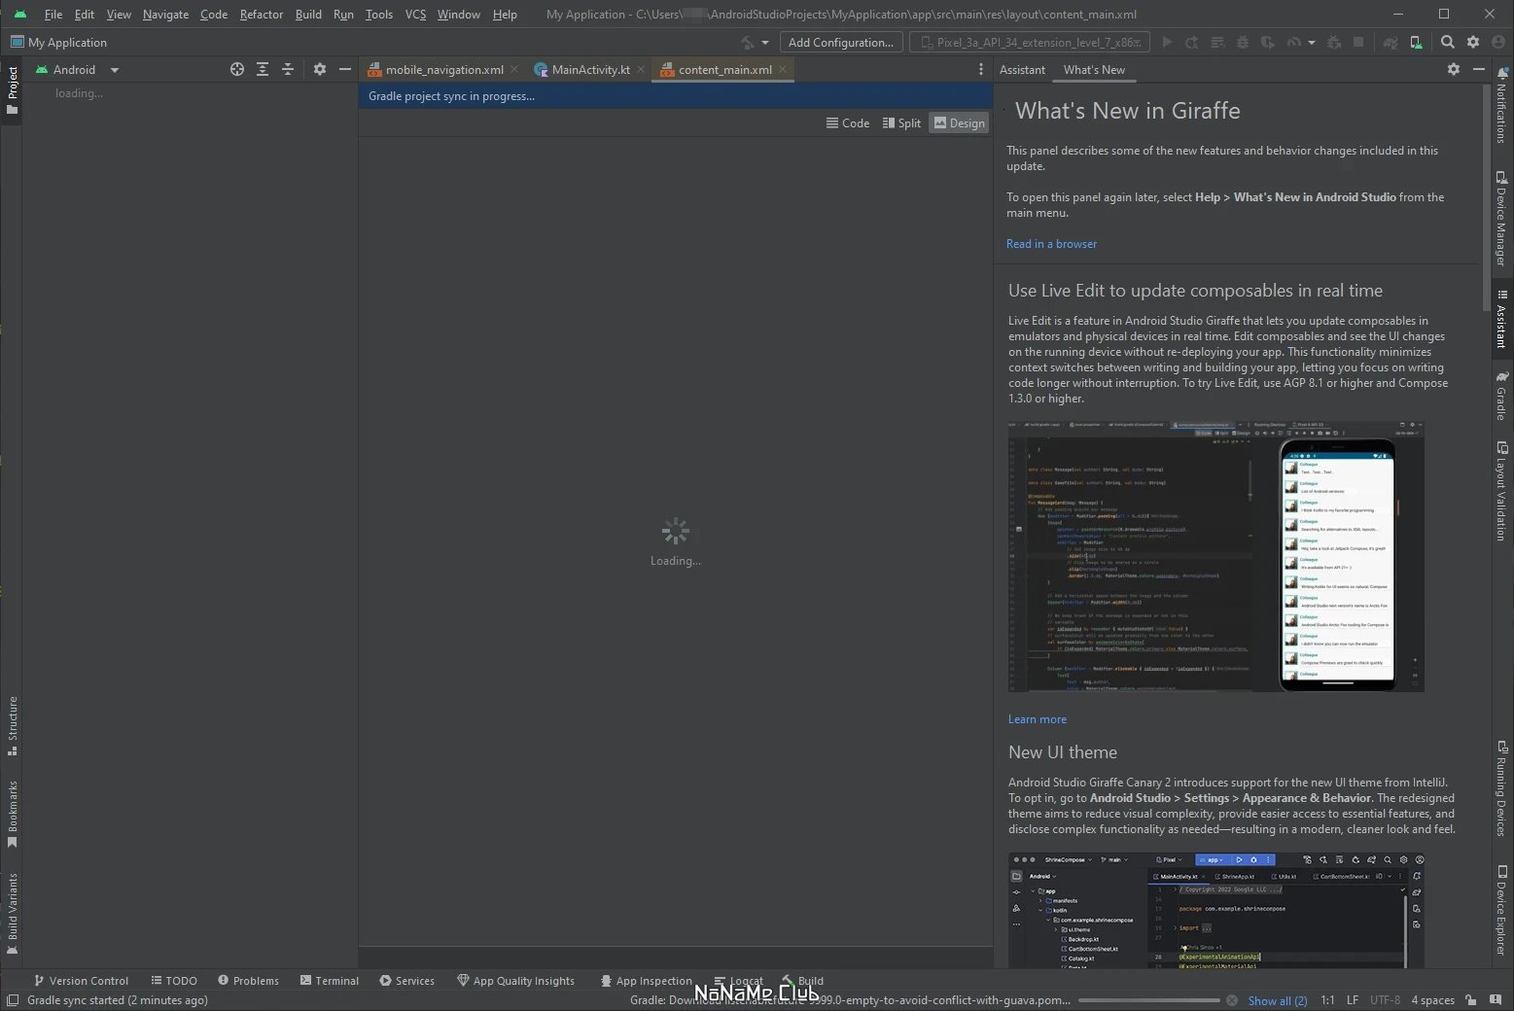This screenshot has height=1011, width=1514.
Task: Click the Add Configuration button
Action: click(x=841, y=42)
